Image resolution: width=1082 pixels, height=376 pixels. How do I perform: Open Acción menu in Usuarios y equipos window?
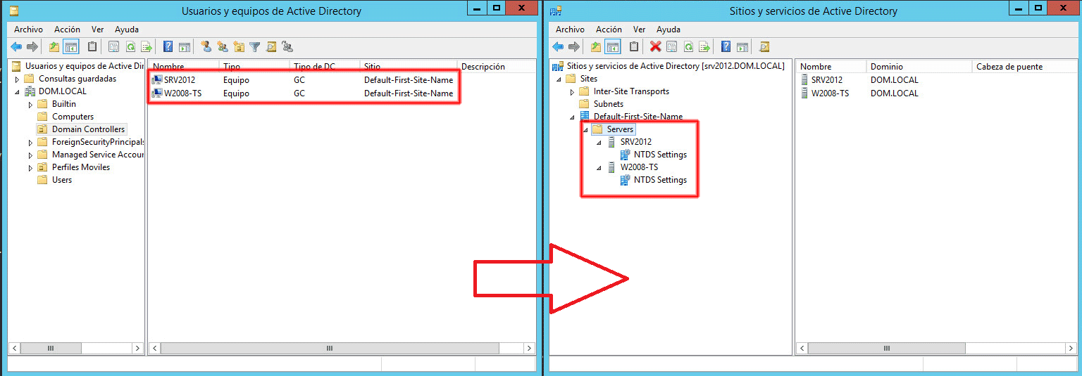pyautogui.click(x=67, y=30)
